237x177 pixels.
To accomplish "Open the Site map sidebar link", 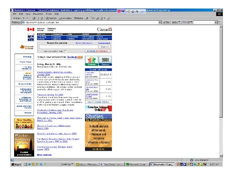I will [x=27, y=57].
